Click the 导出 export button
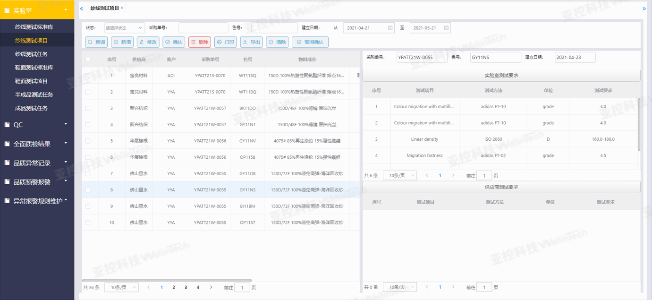This screenshot has height=300, width=652. (251, 42)
